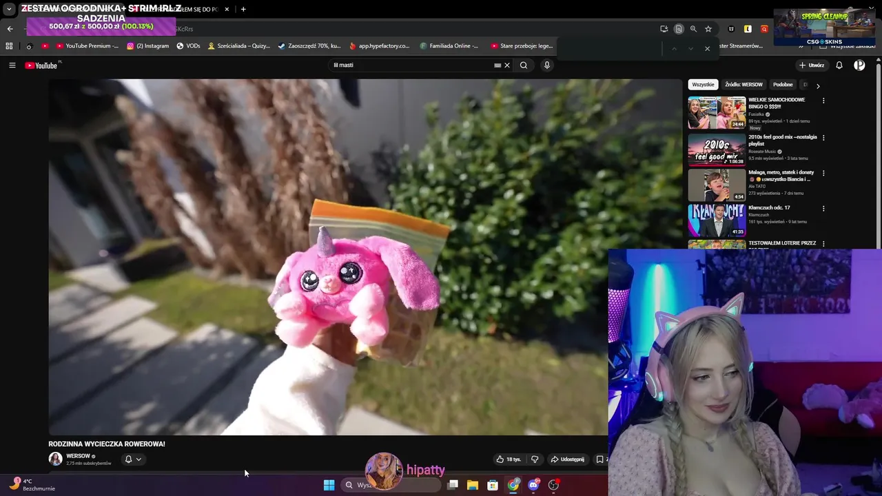The image size is (882, 496).
Task: Open the YouTube notifications bell
Action: coord(839,65)
